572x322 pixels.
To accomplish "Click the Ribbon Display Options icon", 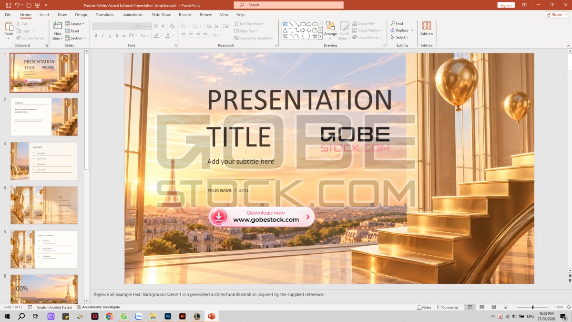I will click(x=525, y=5).
